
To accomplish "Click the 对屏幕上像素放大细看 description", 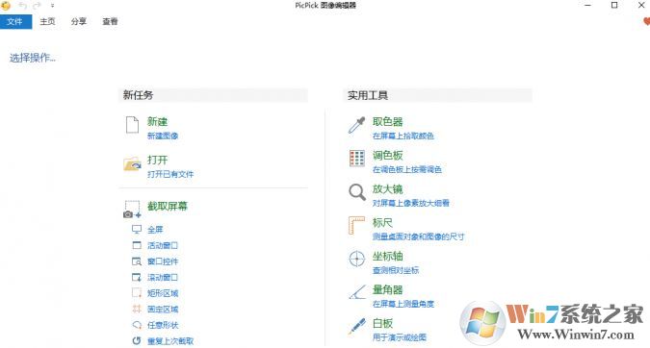I will 411,203.
